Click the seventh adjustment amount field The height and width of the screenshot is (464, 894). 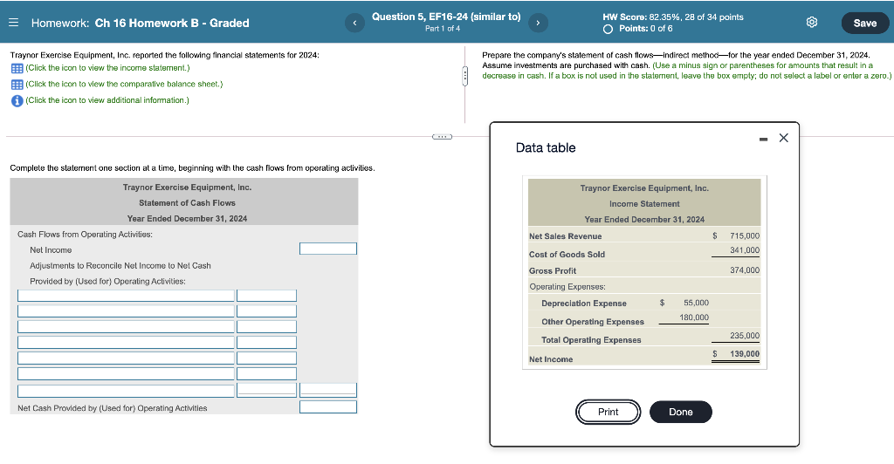click(267, 390)
